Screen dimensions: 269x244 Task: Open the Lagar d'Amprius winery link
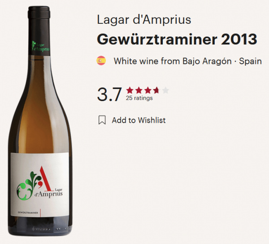[x=144, y=19]
